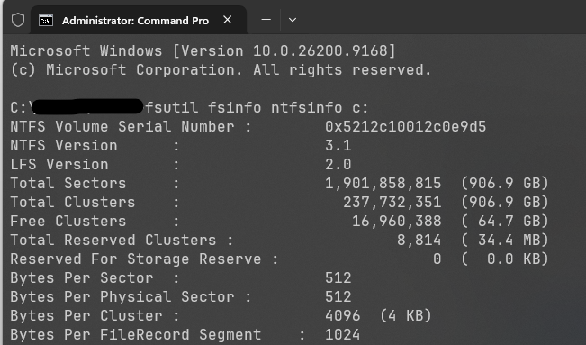
Task: Click the NTFS Version value 3.1
Action: 338,146
